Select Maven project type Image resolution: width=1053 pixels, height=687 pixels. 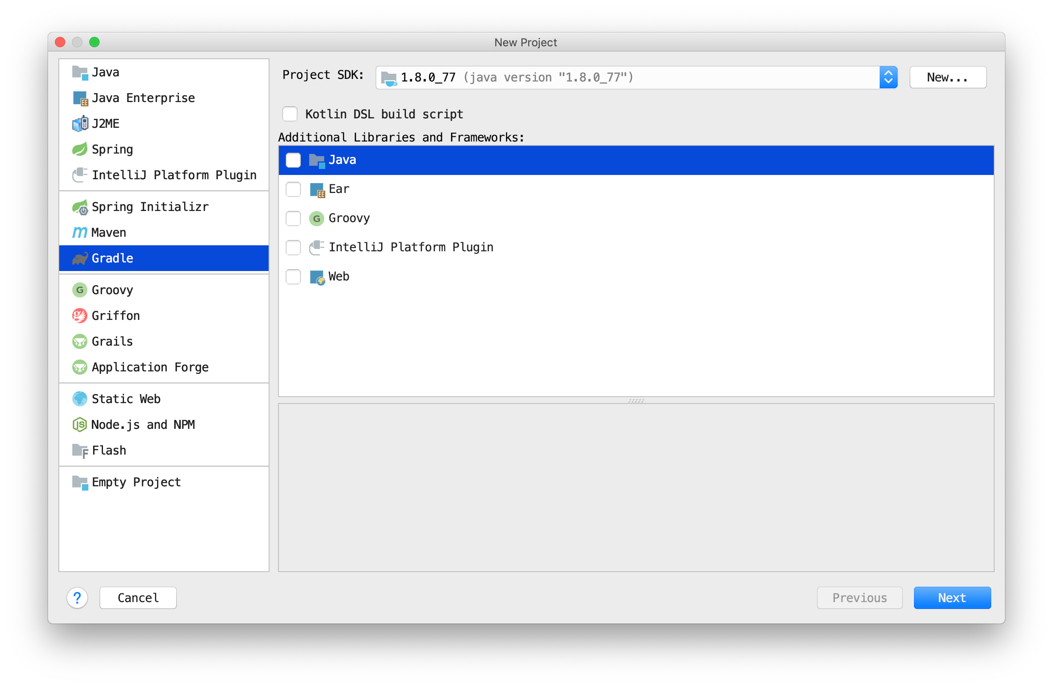tap(164, 232)
